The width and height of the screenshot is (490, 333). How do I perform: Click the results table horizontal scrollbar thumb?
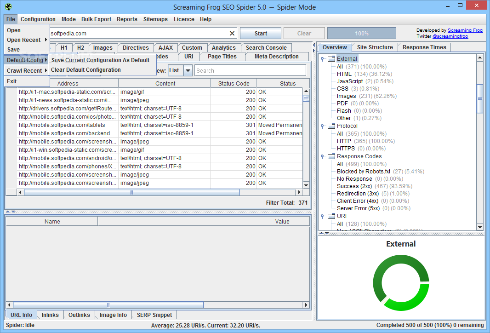(x=131, y=192)
